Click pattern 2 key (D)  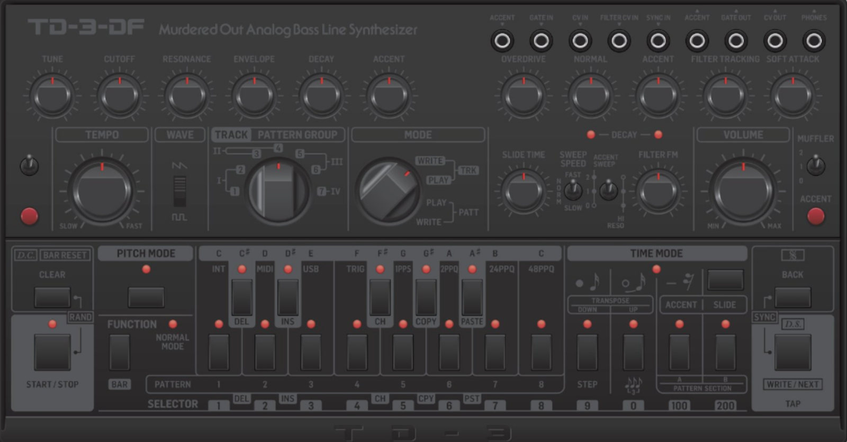(265, 352)
